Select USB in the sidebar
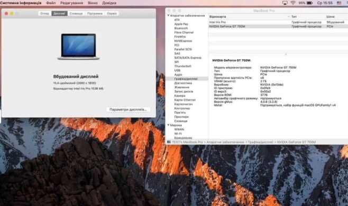Viewport: 348px width, 206px height. point(177,70)
